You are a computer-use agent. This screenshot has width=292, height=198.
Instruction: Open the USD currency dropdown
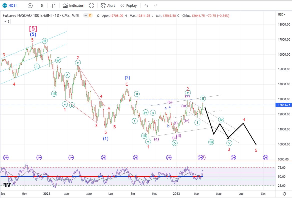pos(281,14)
